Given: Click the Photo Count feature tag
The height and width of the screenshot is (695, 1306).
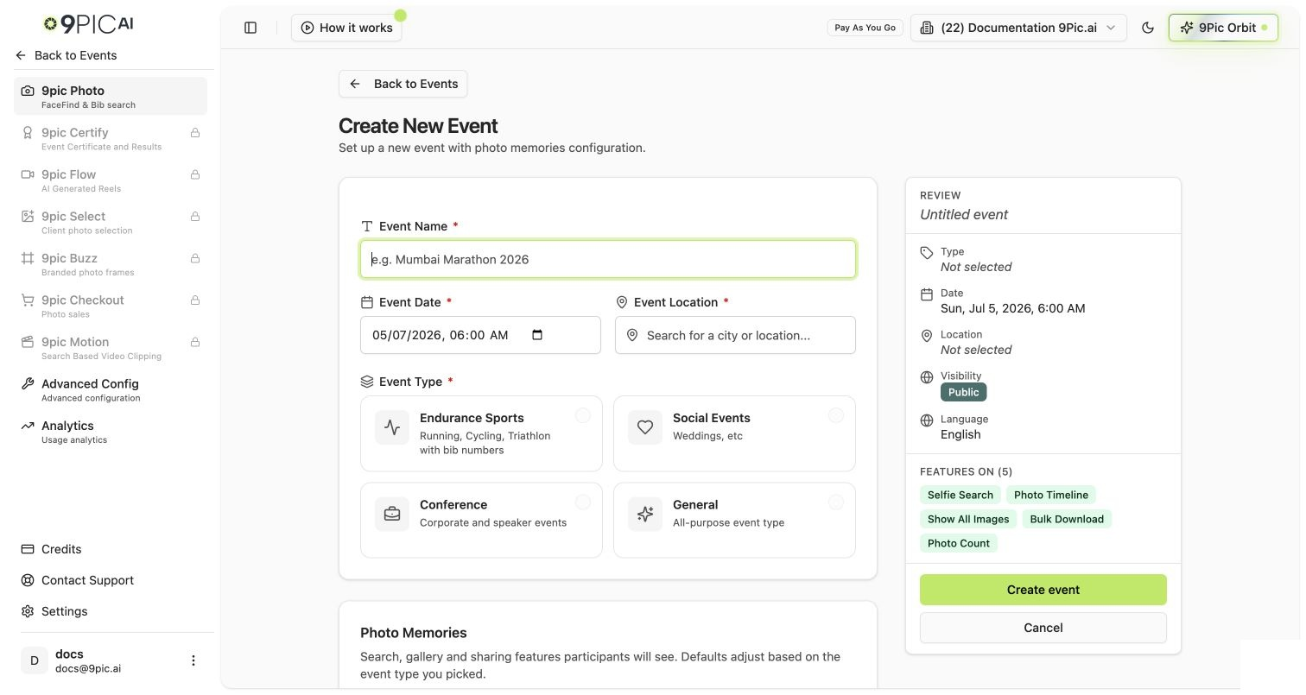Looking at the screenshot, I should pyautogui.click(x=959, y=543).
